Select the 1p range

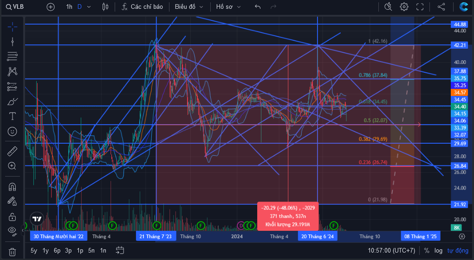(80, 251)
